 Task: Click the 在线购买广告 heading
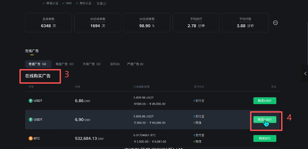click(38, 76)
